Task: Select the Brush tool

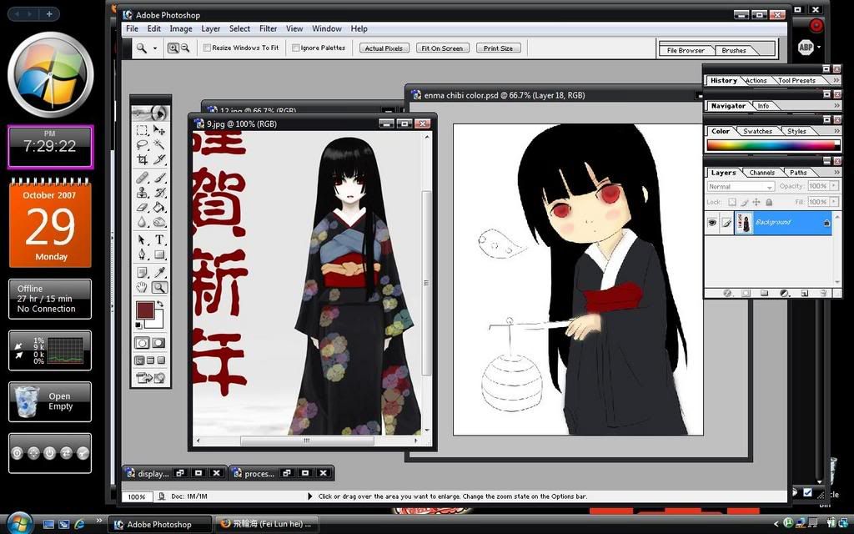Action: tap(159, 179)
